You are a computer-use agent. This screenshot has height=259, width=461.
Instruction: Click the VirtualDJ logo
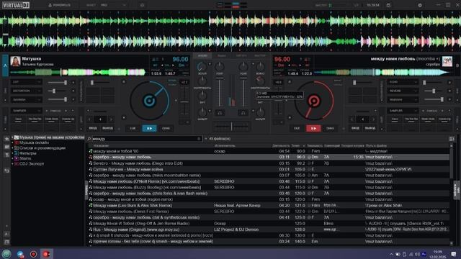tap(16, 5)
